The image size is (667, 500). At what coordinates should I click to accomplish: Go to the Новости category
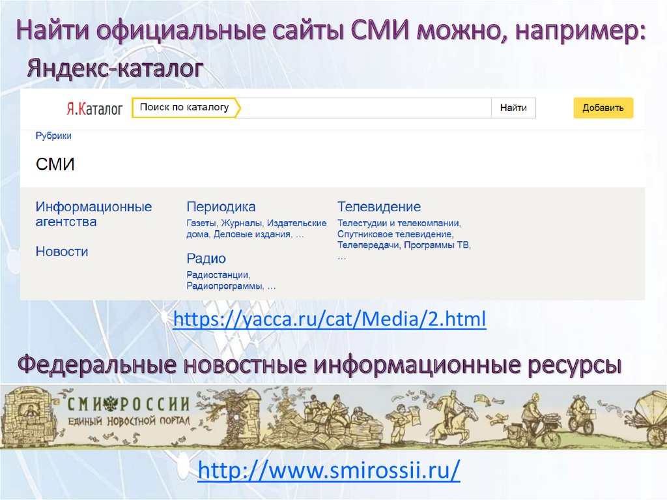(62, 252)
